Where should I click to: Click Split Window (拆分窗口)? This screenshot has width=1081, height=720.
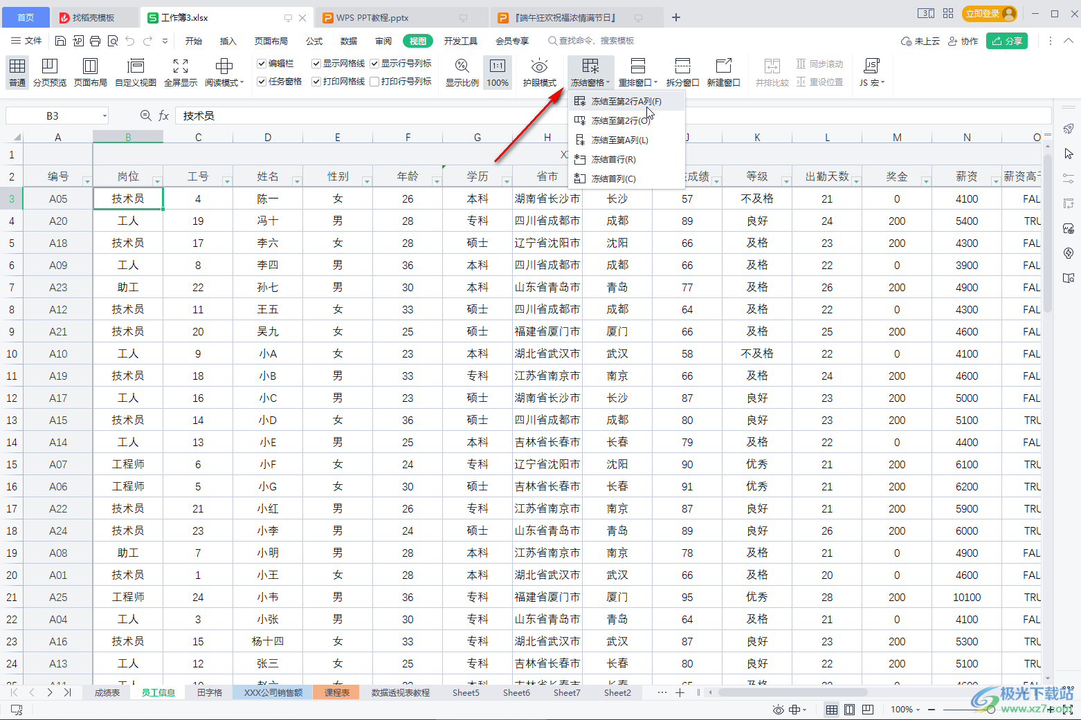tap(682, 73)
